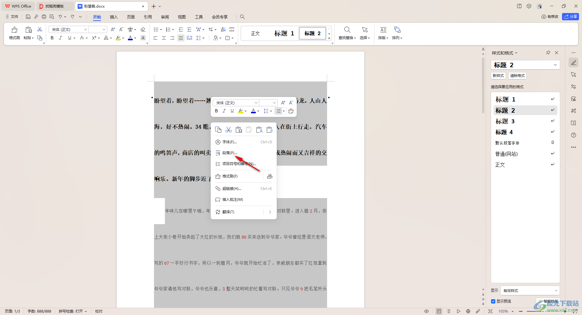Click the eye protection icon in status bar
This screenshot has width=582, height=315.
(x=426, y=311)
